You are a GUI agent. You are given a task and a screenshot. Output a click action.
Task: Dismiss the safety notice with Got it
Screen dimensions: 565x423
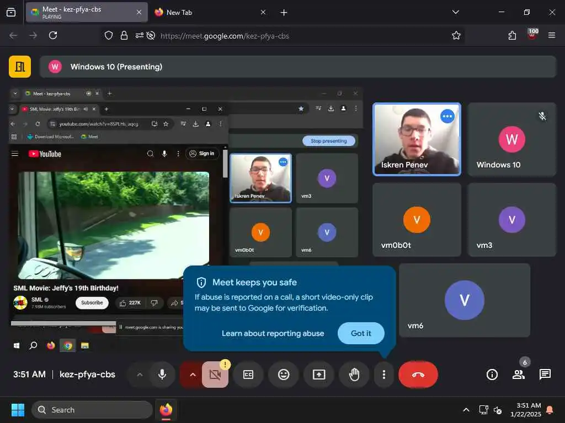[x=361, y=333]
